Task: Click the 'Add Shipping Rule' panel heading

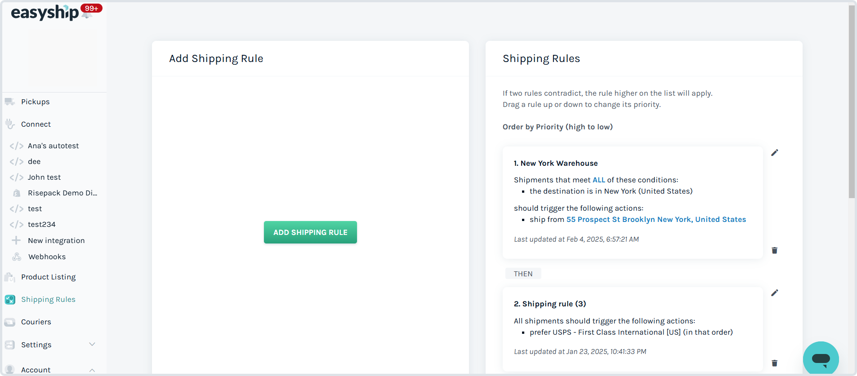Action: (216, 58)
